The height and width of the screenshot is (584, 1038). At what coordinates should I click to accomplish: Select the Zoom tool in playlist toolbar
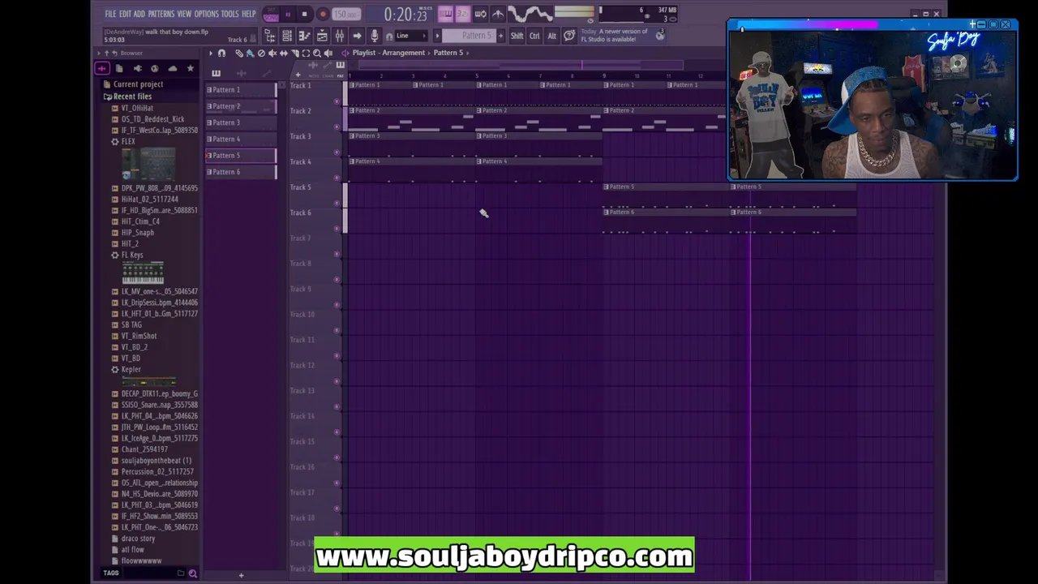[317, 53]
